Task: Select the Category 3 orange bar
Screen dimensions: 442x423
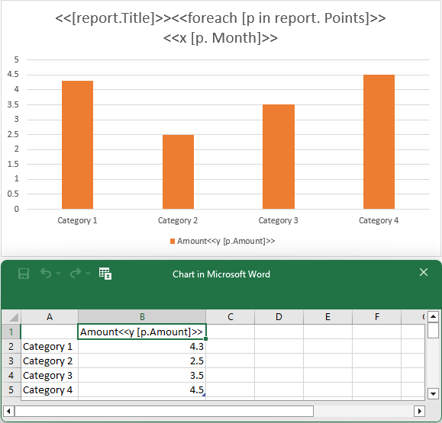Action: pyautogui.click(x=279, y=157)
